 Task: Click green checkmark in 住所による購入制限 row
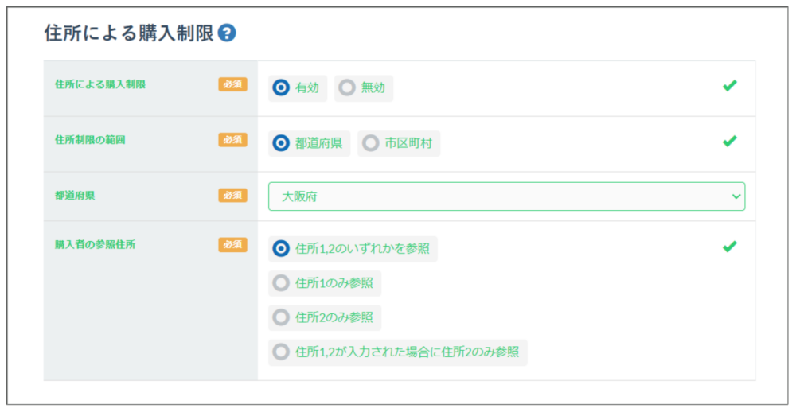coord(729,86)
